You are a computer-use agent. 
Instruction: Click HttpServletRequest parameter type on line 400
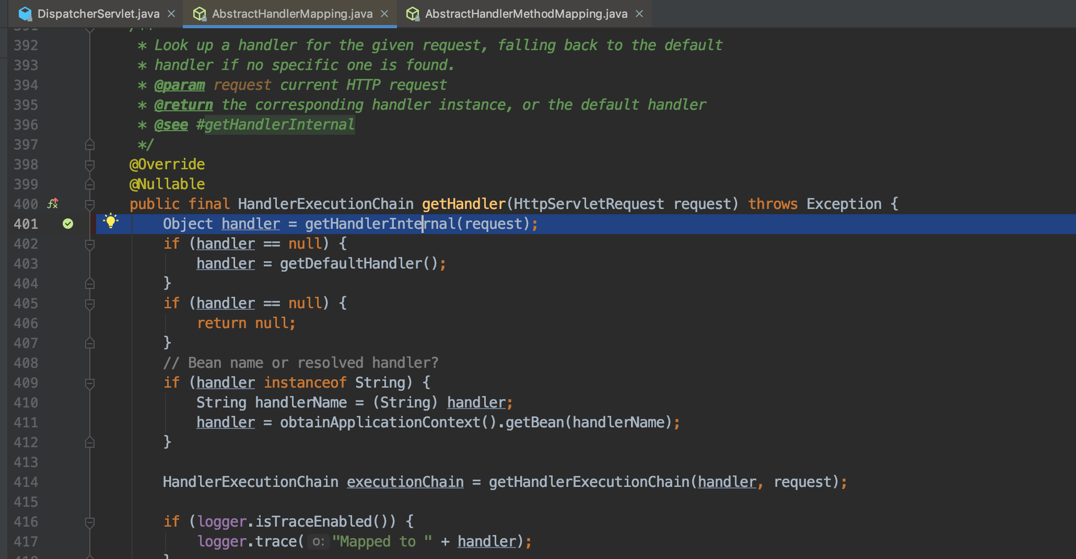click(589, 204)
